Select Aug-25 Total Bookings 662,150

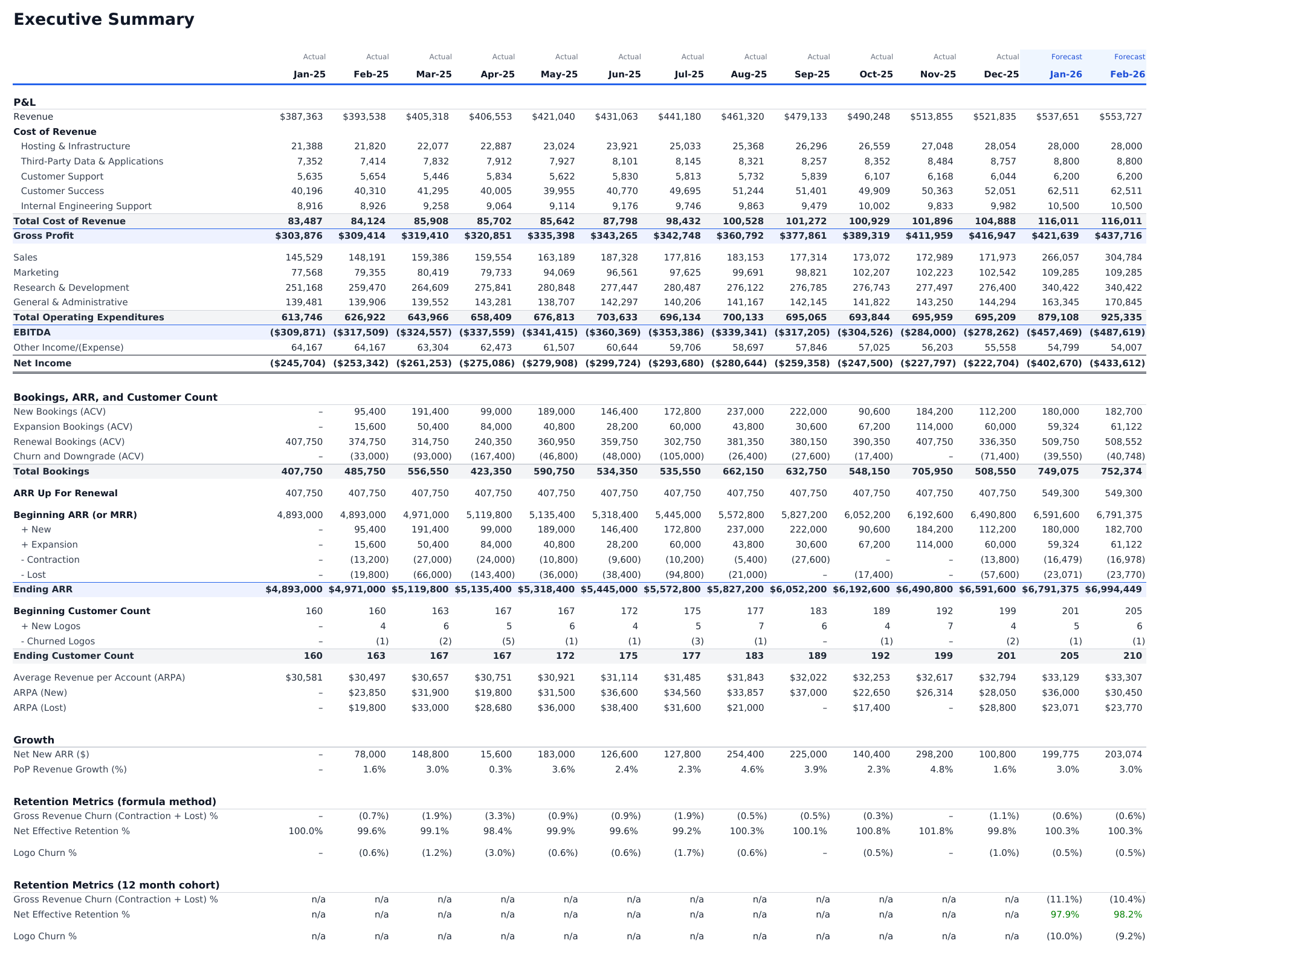(x=743, y=471)
